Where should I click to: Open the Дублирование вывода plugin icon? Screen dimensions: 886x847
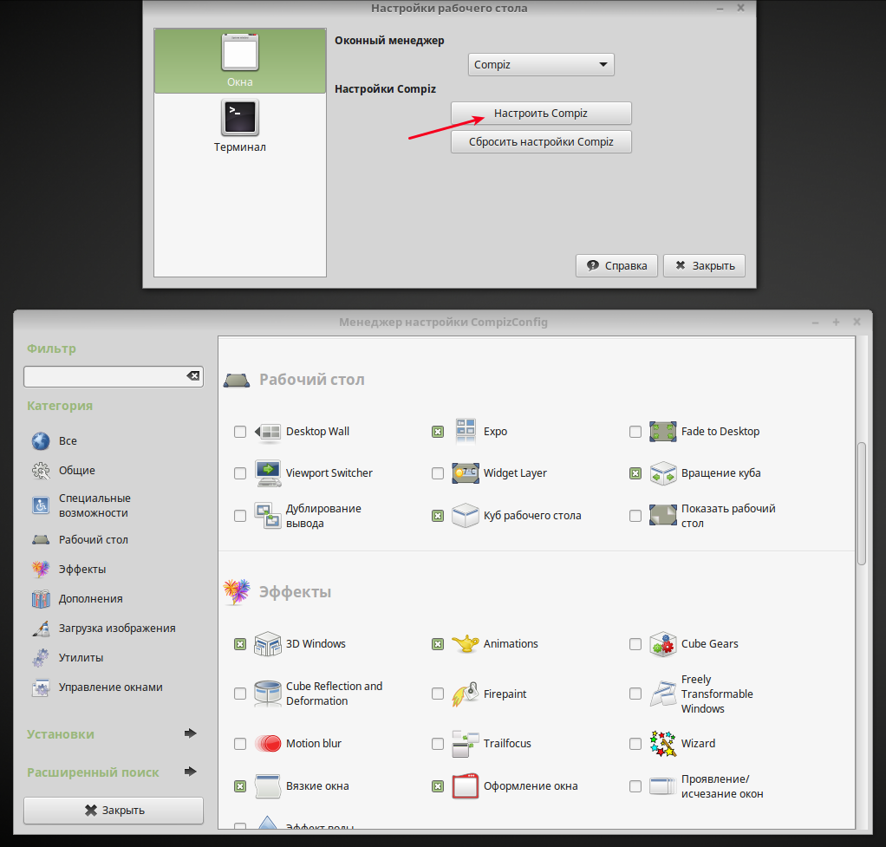point(267,515)
